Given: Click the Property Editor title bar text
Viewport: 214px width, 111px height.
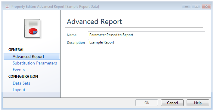Looking at the screenshot, I should tap(55, 7).
